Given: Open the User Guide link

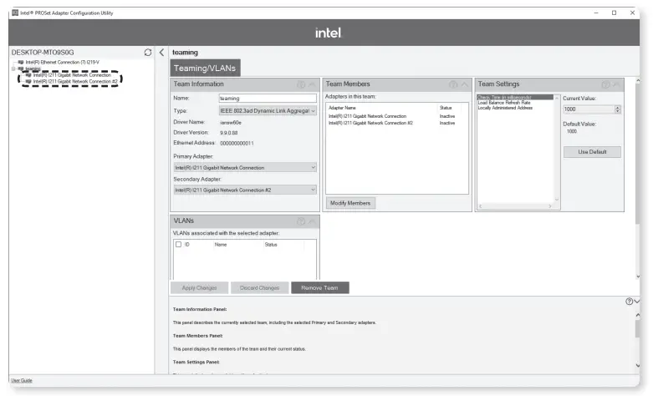Looking at the screenshot, I should coord(22,381).
